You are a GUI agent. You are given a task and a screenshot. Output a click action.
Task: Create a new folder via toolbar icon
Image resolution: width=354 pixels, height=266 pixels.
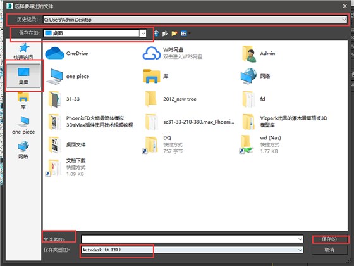(174, 34)
